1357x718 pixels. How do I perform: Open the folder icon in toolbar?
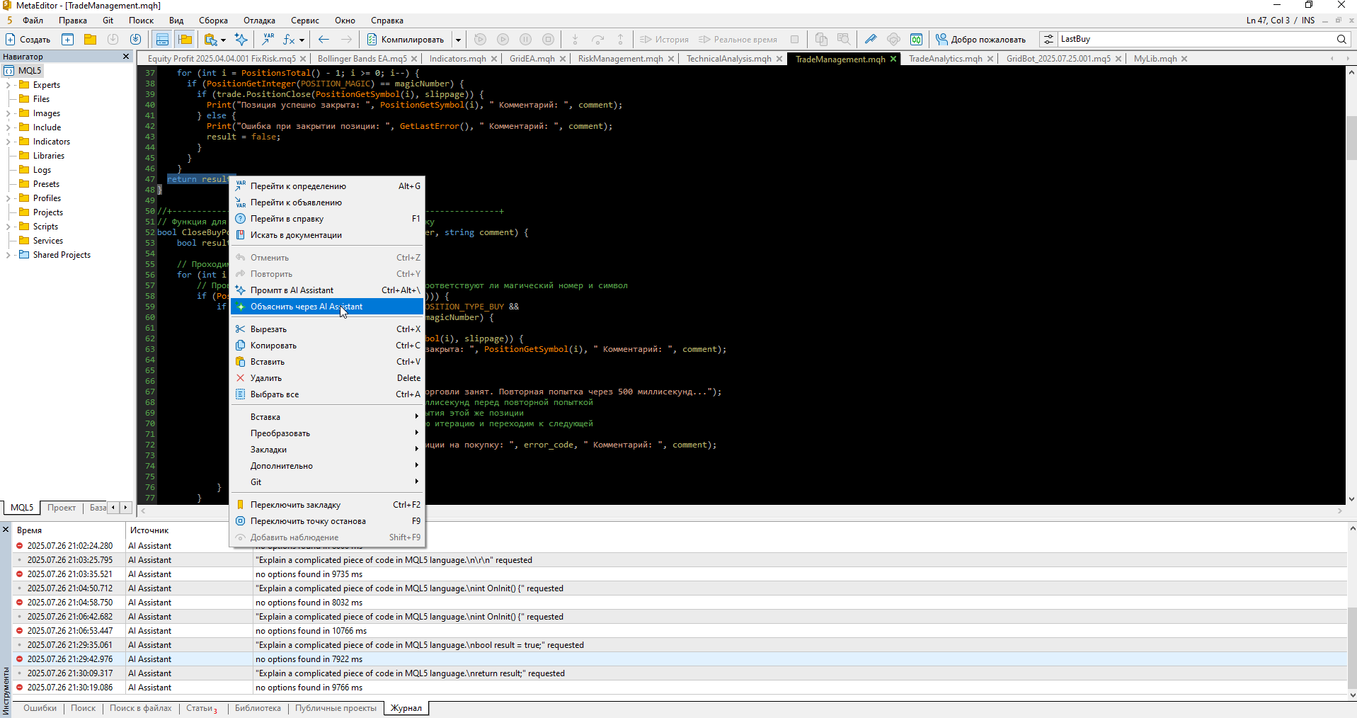pos(90,40)
